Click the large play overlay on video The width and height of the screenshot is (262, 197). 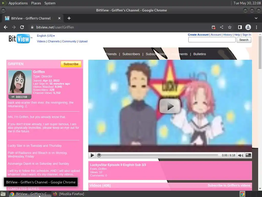(170, 106)
